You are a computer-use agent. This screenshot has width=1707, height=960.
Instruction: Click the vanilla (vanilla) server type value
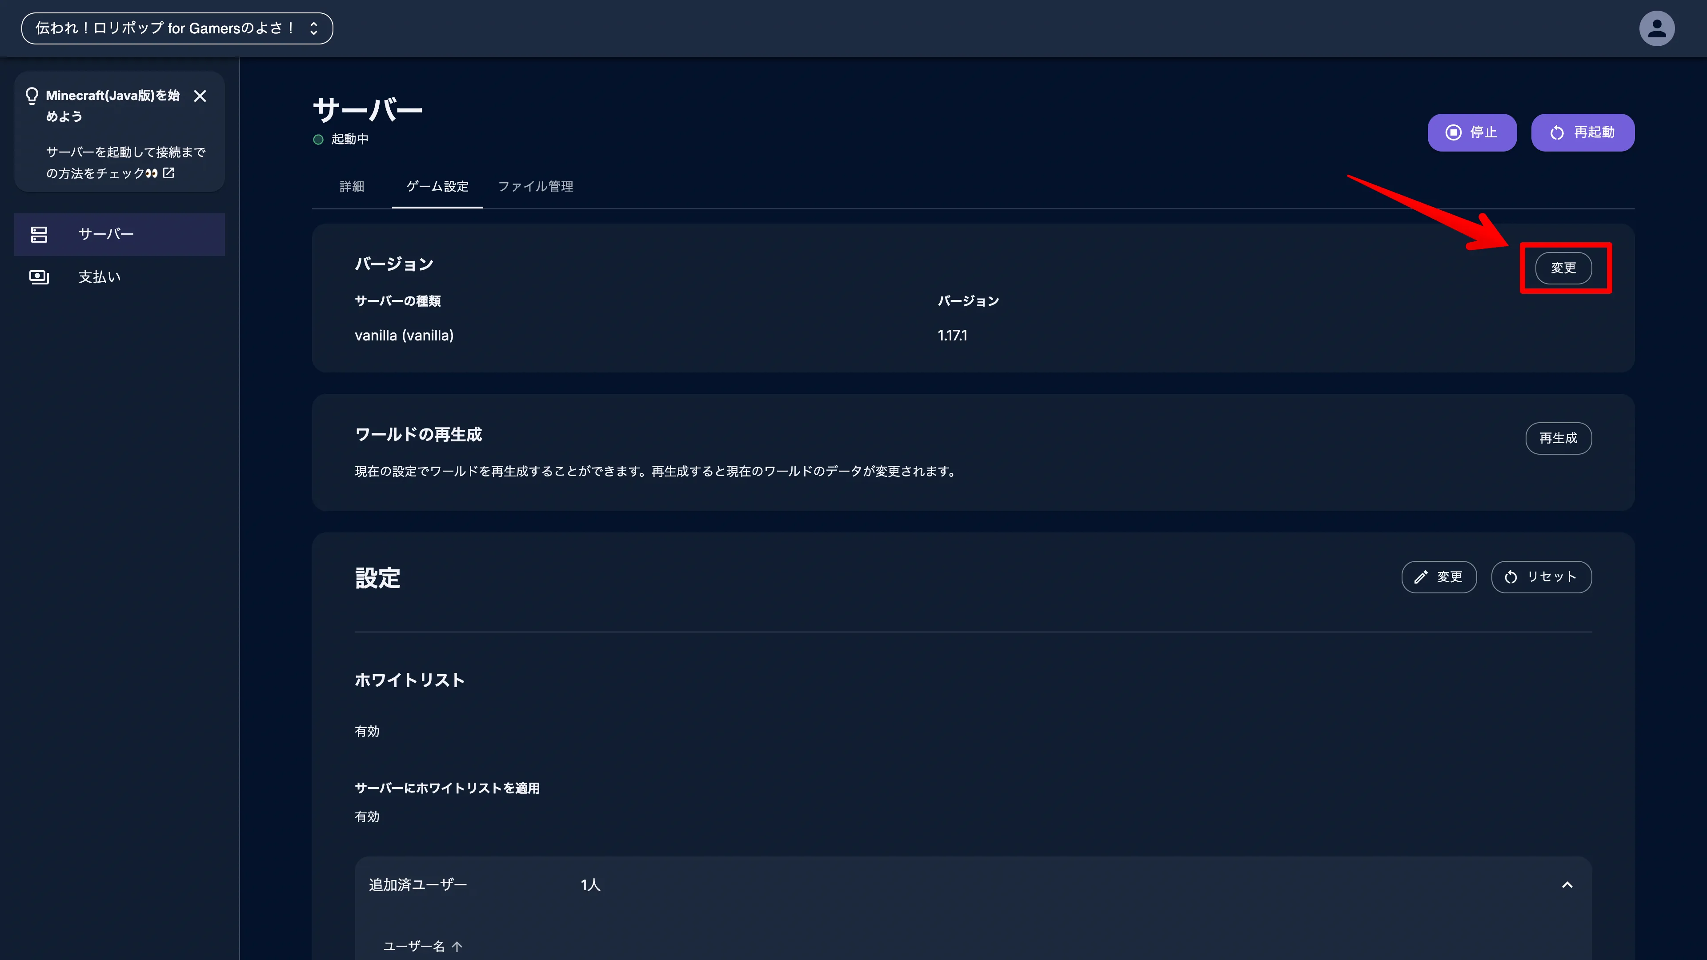coord(404,335)
